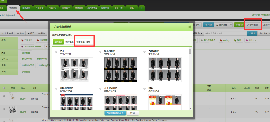Click the template list vertical scrollbar
Viewport: 270px width, 122px height.
[x=190, y=79]
